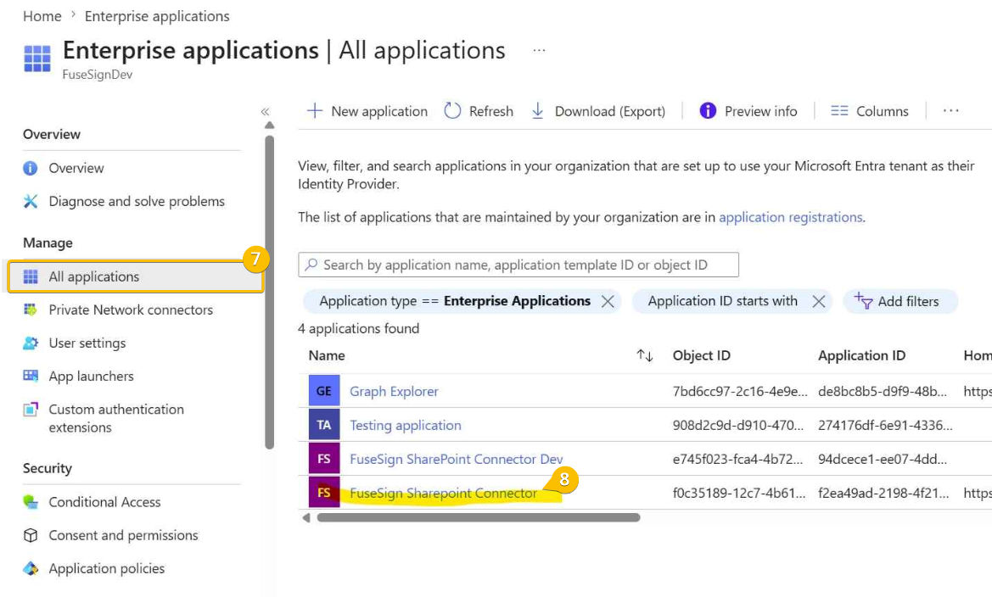Image resolution: width=992 pixels, height=597 pixels.
Task: Open FuseSign Sharepoint Connector
Action: tap(444, 493)
